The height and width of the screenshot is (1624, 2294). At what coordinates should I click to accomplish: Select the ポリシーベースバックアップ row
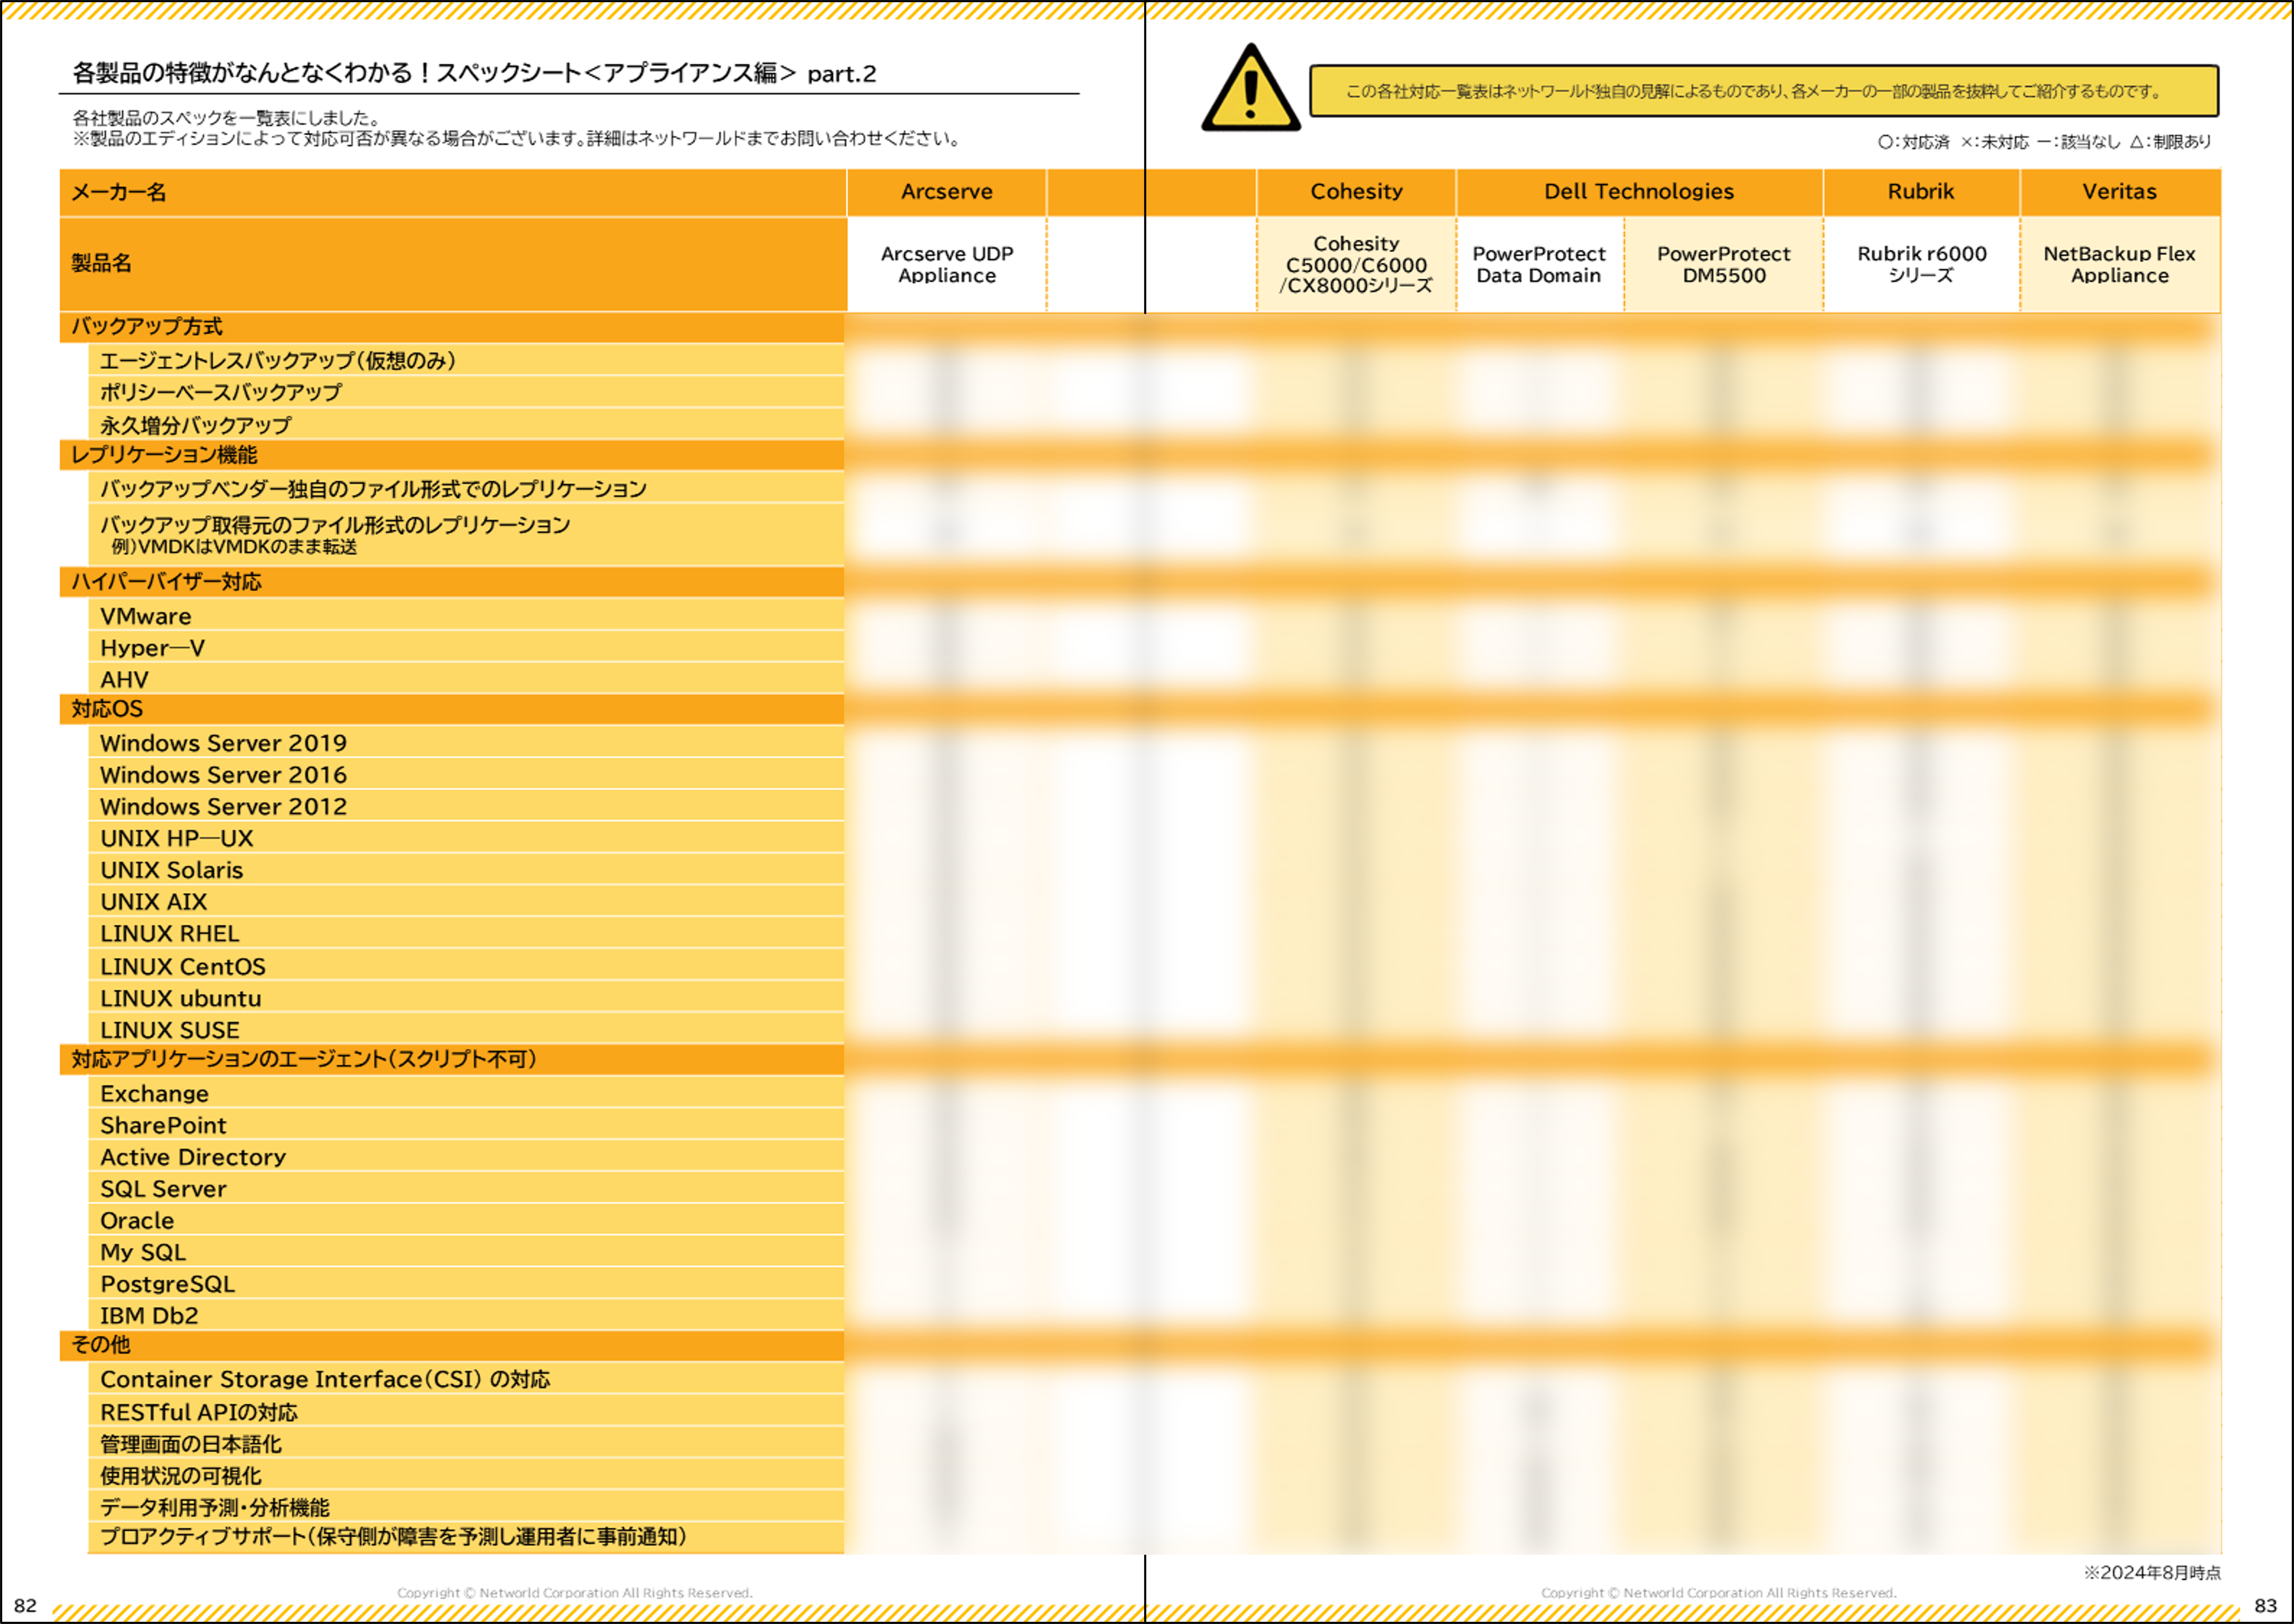pos(466,392)
